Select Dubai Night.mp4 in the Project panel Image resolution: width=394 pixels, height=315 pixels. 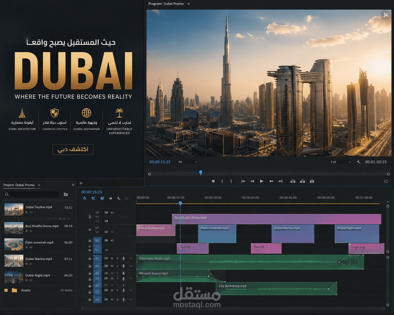[x=39, y=277]
